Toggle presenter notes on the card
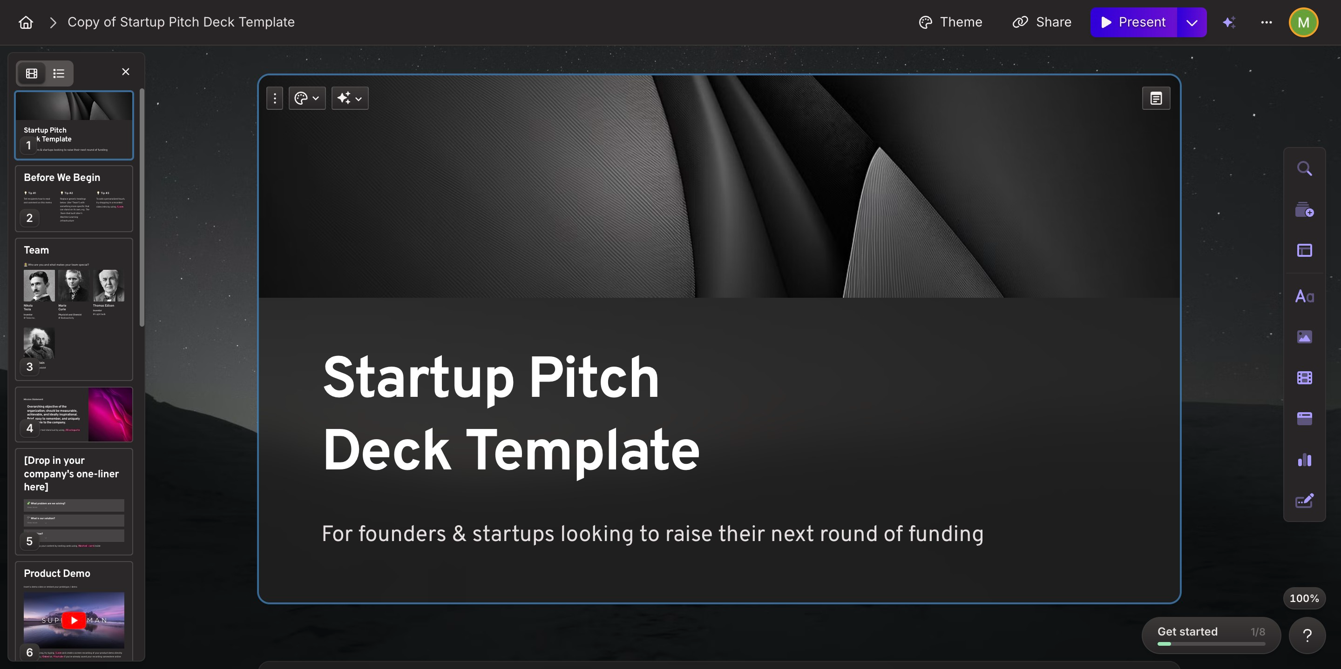The image size is (1341, 669). [x=1156, y=98]
